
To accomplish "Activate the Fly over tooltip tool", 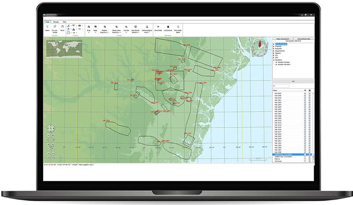I will (x=55, y=27).
